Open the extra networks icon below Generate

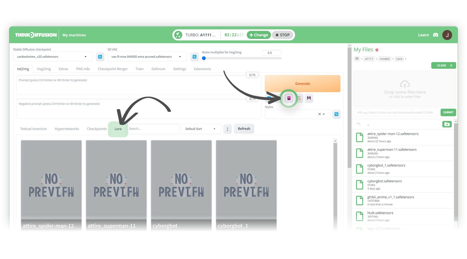coord(289,98)
